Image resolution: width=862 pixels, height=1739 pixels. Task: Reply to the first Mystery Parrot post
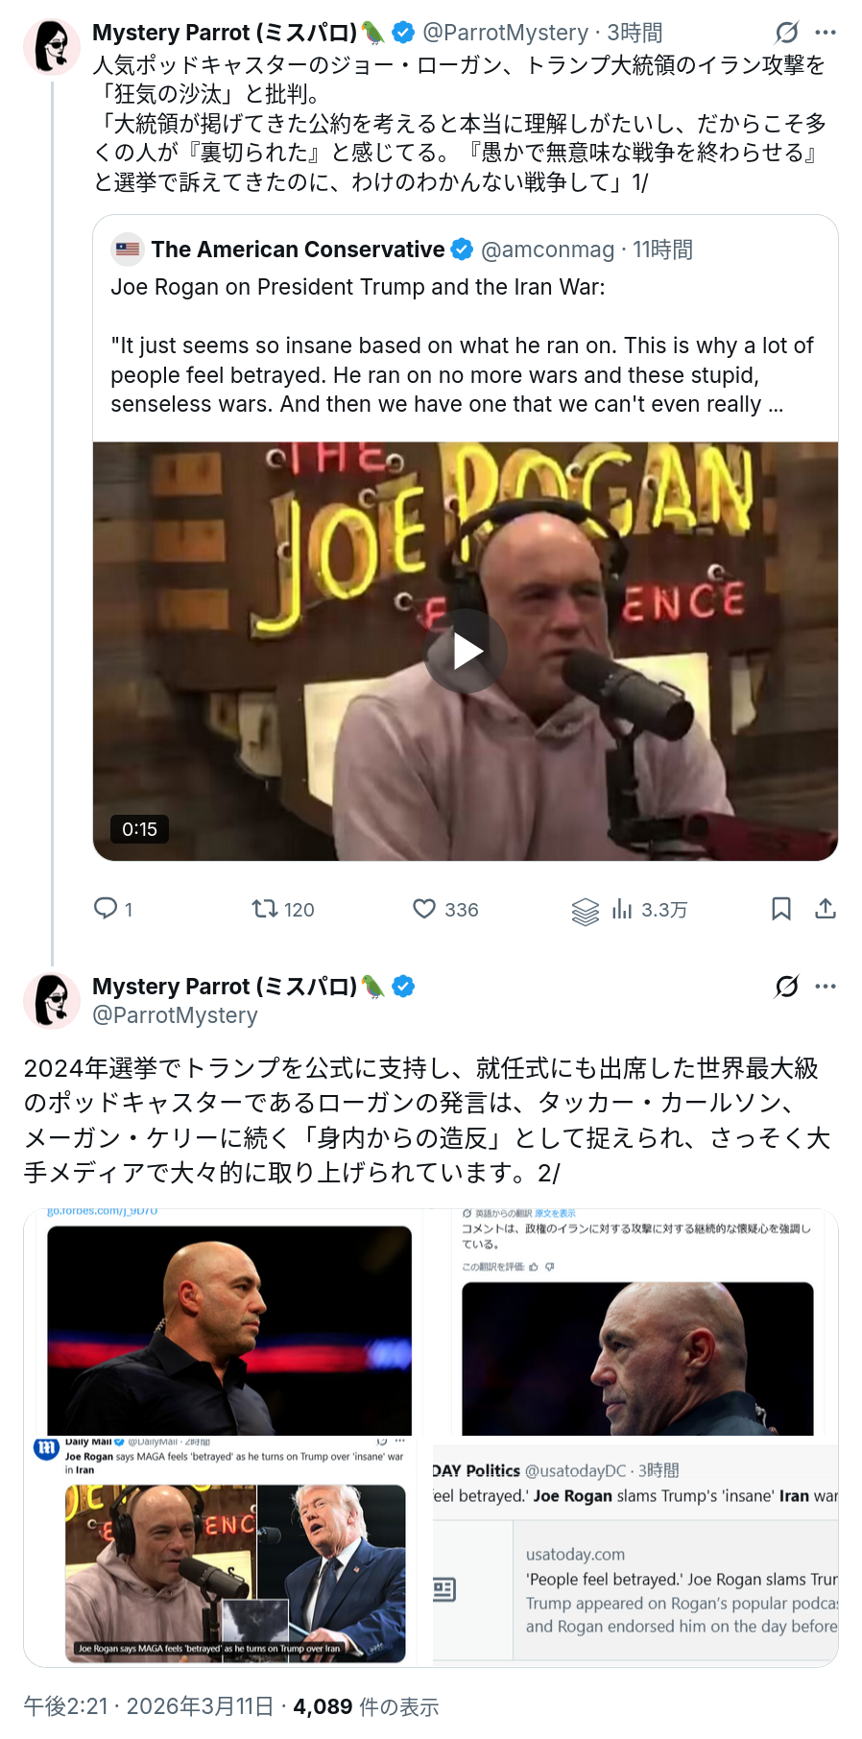click(106, 908)
